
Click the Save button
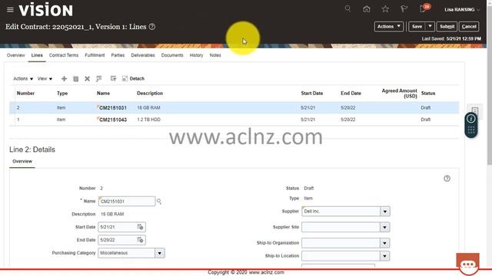click(x=417, y=27)
